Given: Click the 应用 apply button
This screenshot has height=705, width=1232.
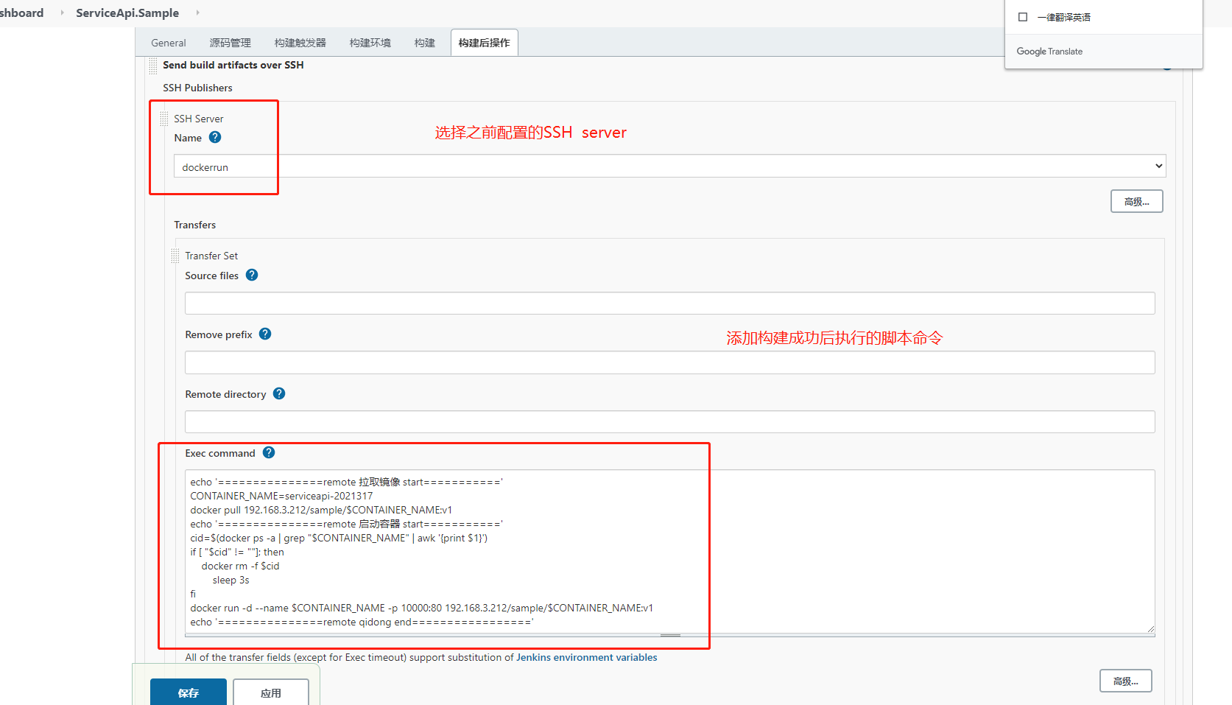Looking at the screenshot, I should (x=271, y=692).
